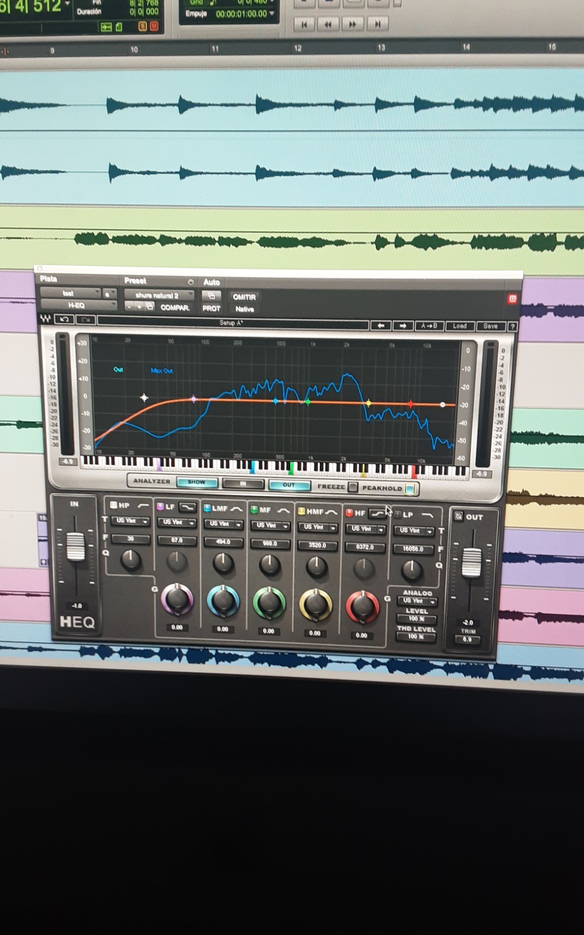Click the Native format label

(x=245, y=309)
